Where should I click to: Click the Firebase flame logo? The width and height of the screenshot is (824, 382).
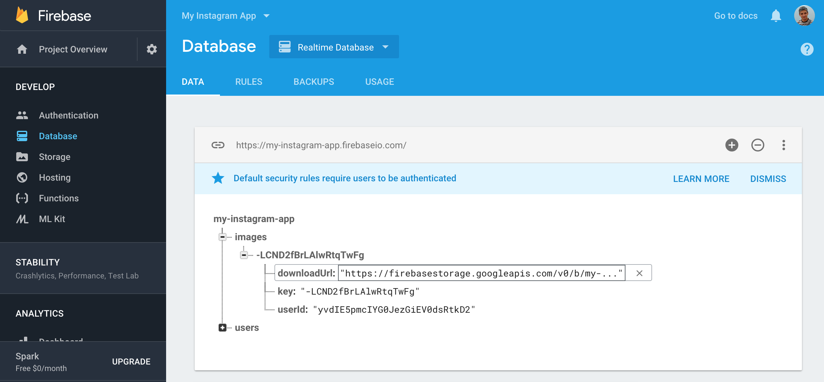[x=22, y=15]
